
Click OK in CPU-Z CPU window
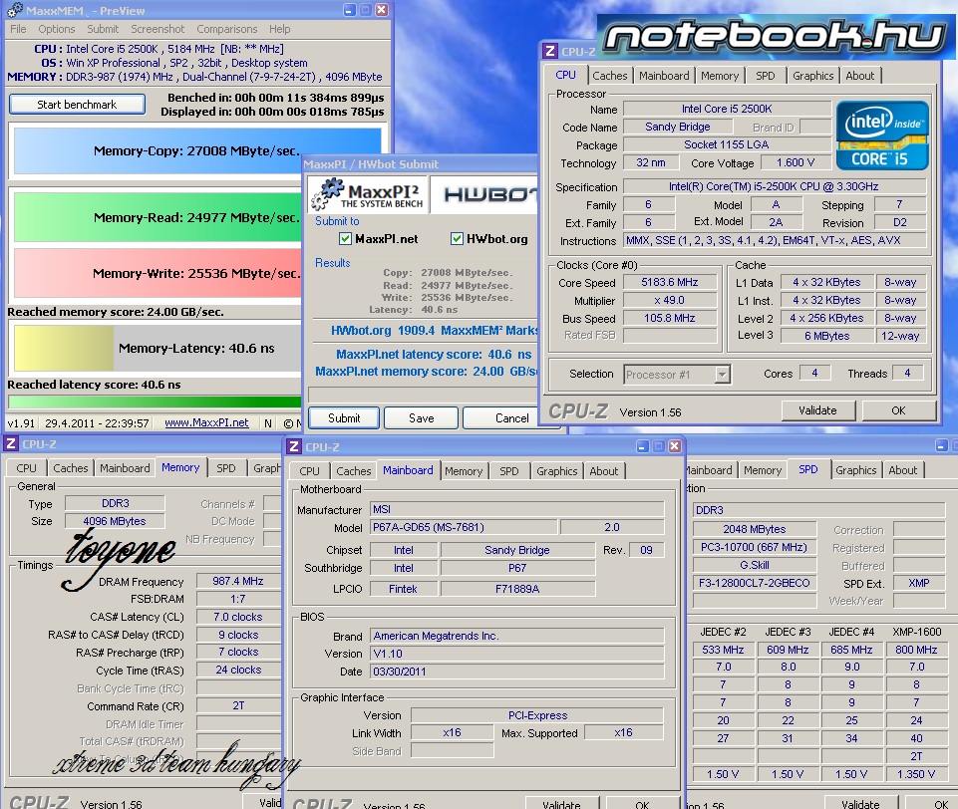899,410
